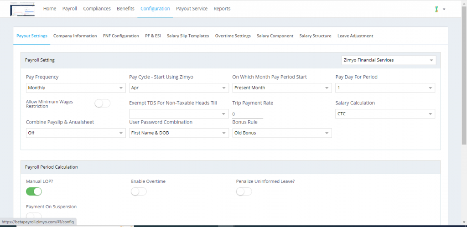
Task: Enable the Overtime toggle
Action: pos(139,192)
